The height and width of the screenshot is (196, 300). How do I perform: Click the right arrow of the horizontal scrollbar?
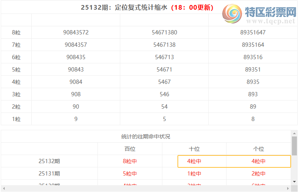tap(288, 188)
